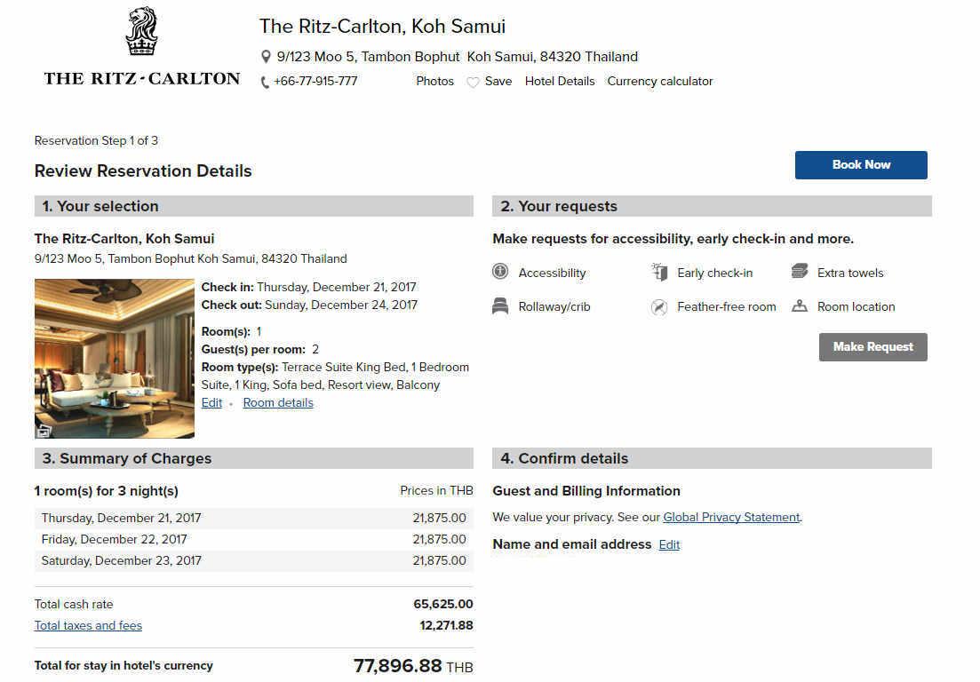Select the Room location icon
The height and width of the screenshot is (682, 980).
(x=797, y=306)
